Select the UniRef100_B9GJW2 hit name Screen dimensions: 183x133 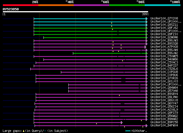(164, 53)
